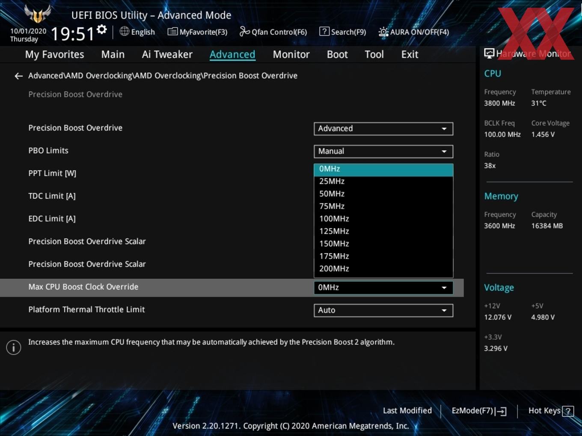
Task: Click Last Modified button
Action: tap(407, 411)
